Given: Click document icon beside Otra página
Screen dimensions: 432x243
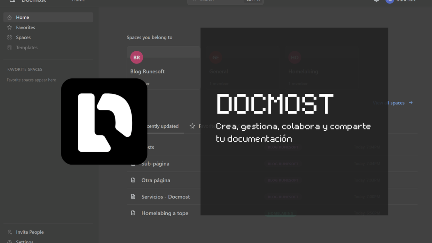Looking at the screenshot, I should (x=133, y=180).
